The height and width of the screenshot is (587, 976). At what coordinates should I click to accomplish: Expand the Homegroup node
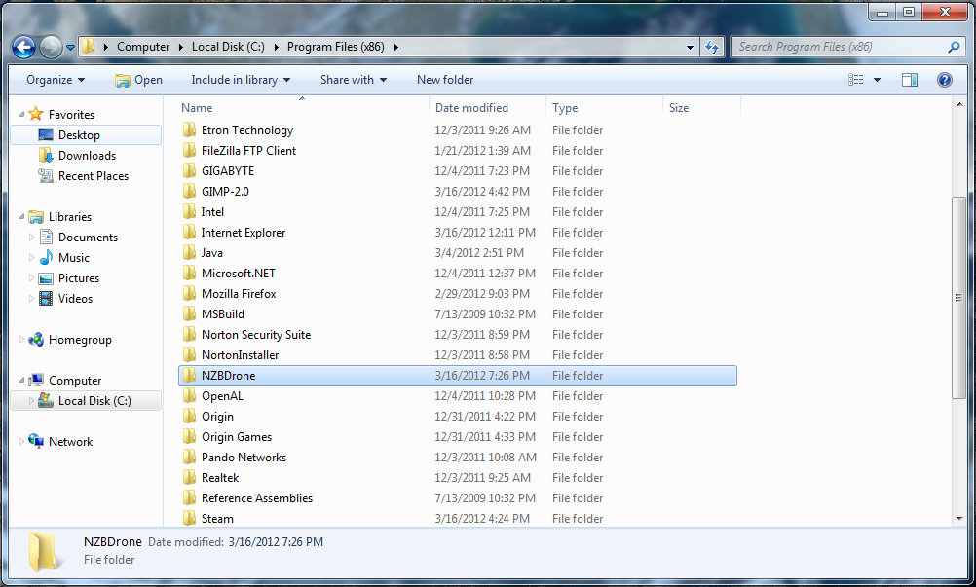click(21, 340)
